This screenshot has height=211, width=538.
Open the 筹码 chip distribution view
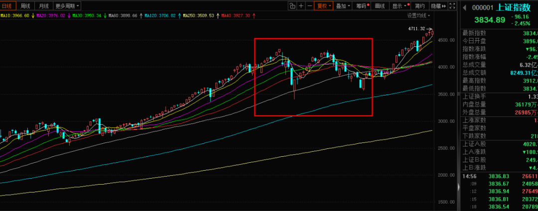361,6
